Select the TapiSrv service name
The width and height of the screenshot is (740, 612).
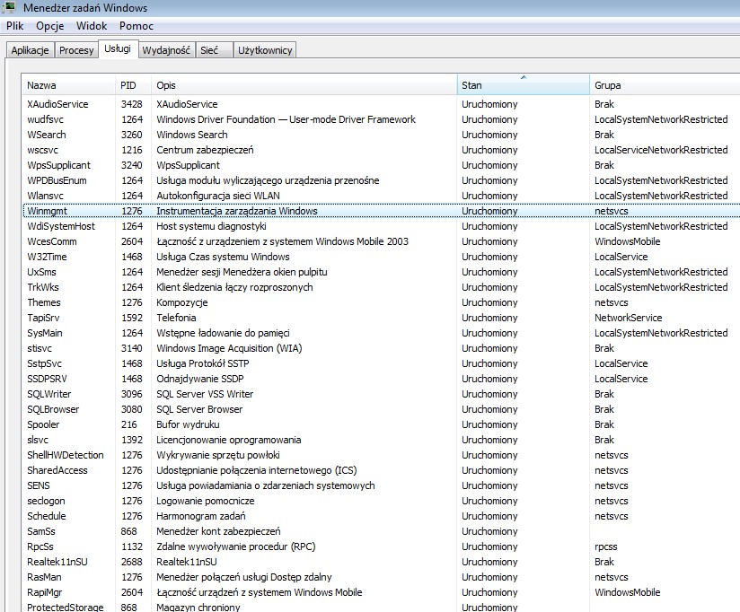click(x=43, y=318)
